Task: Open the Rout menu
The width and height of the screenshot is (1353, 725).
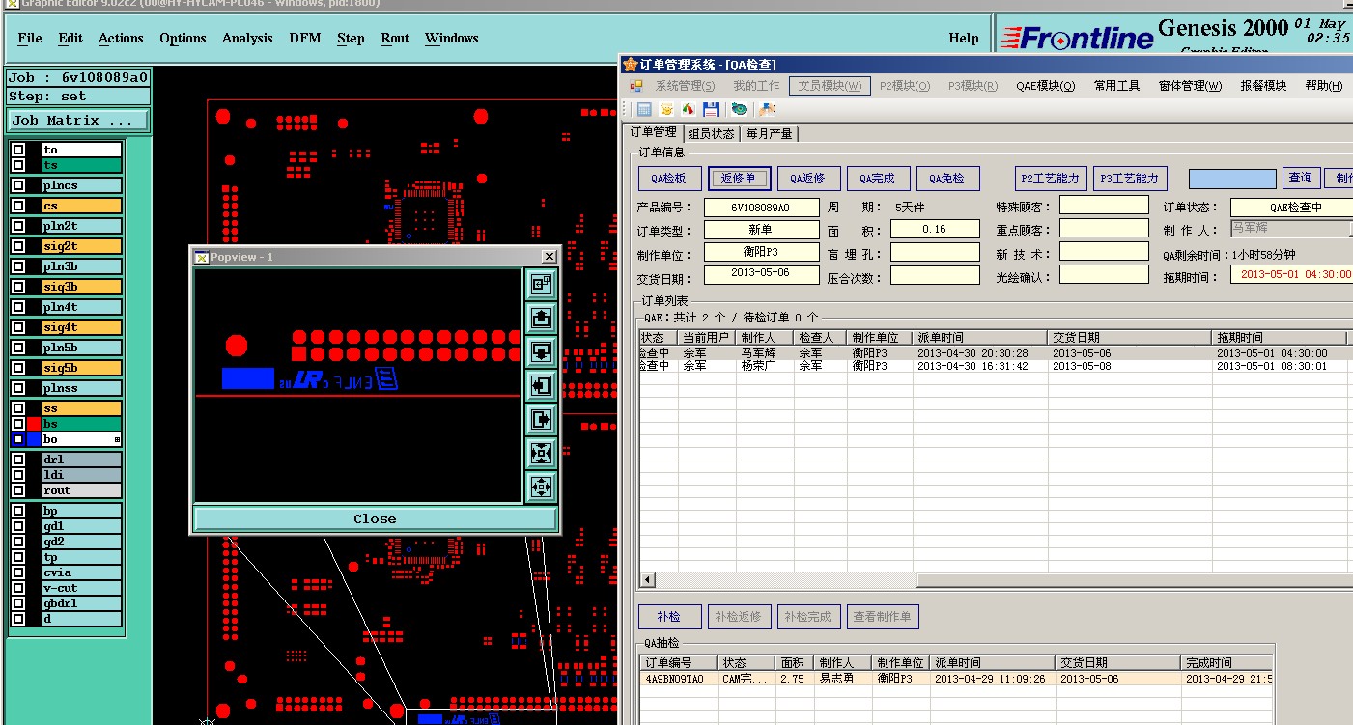Action: coord(395,39)
